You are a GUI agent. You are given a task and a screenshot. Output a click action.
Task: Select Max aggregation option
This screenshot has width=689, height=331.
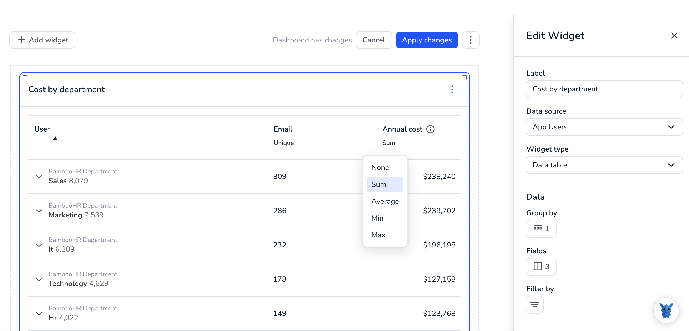tap(385, 235)
